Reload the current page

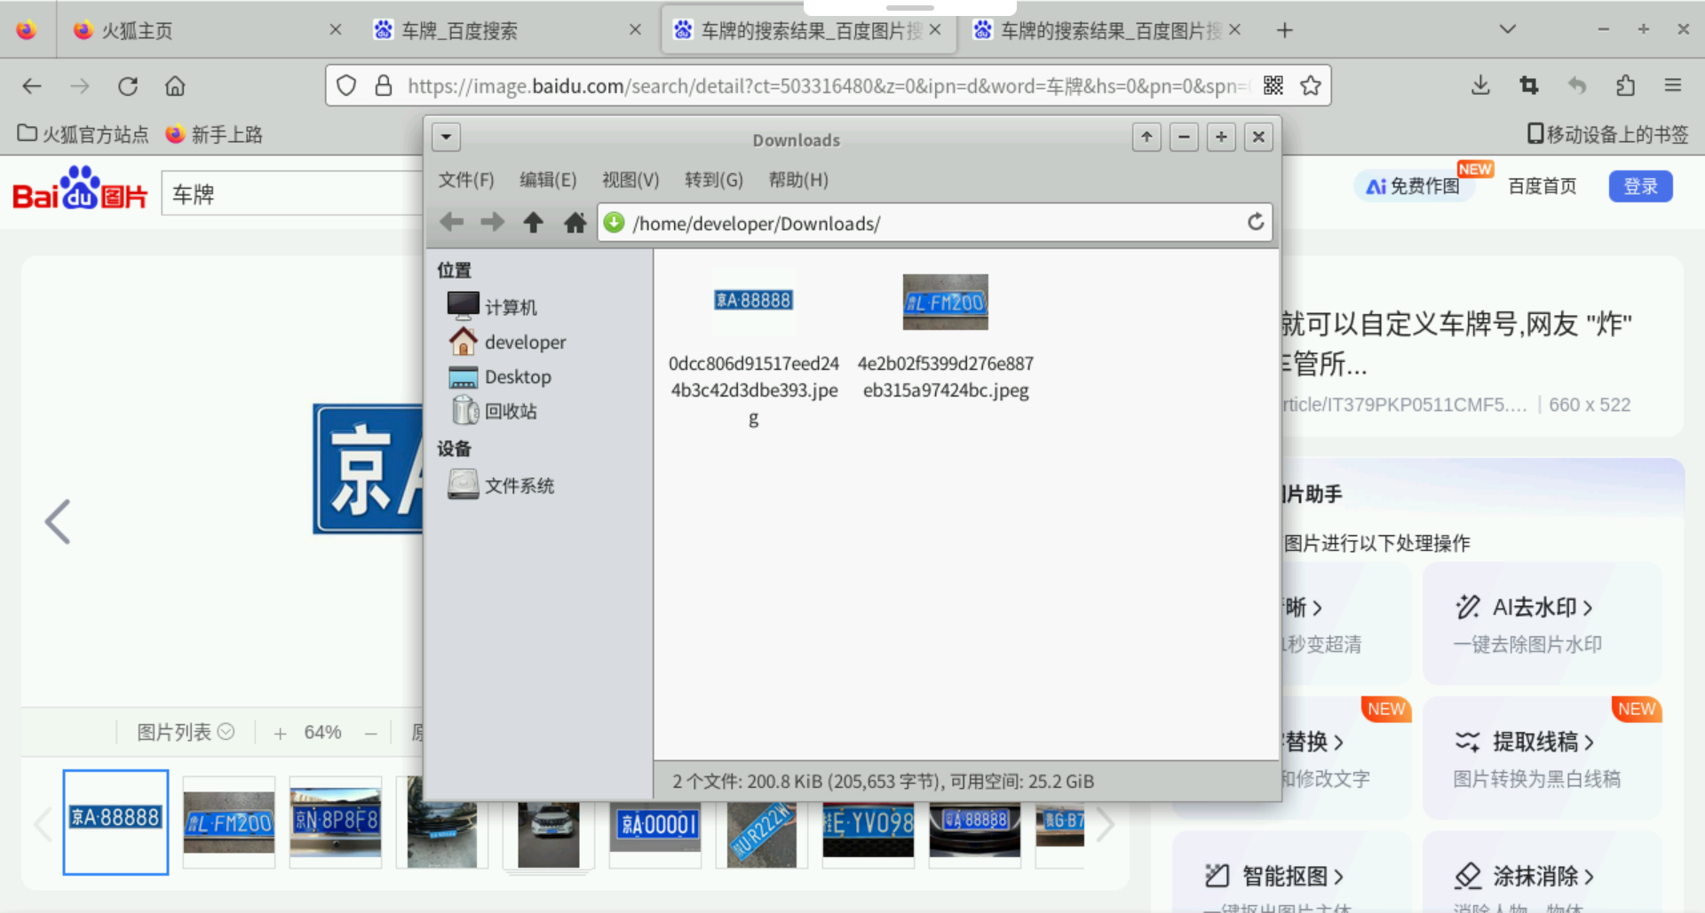(x=128, y=85)
